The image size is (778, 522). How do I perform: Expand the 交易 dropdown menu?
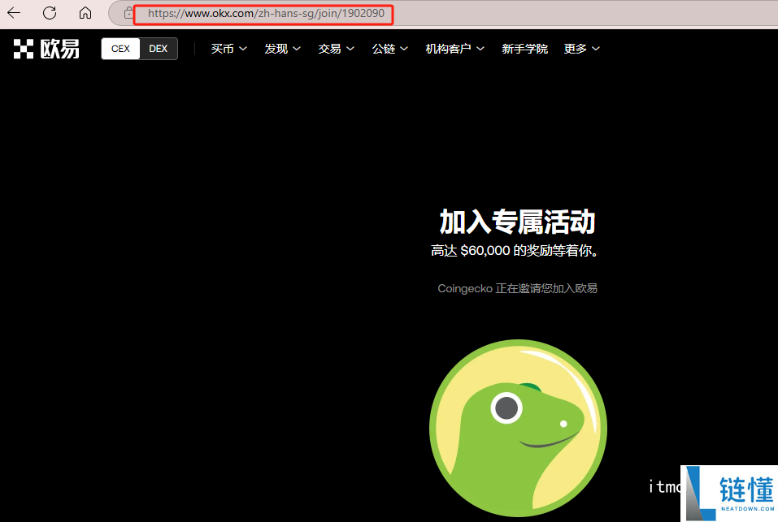(x=336, y=49)
